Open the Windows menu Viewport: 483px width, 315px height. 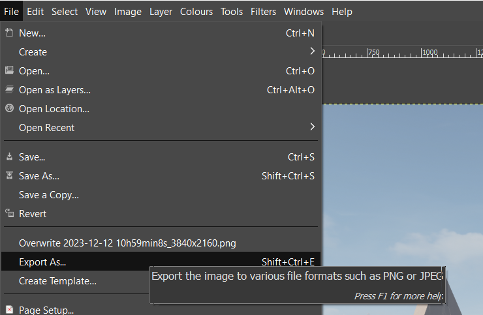[304, 11]
